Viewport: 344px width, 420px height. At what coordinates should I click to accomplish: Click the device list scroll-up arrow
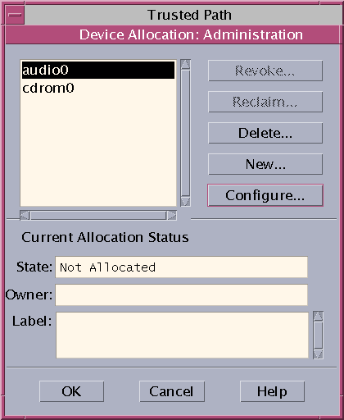[186, 64]
